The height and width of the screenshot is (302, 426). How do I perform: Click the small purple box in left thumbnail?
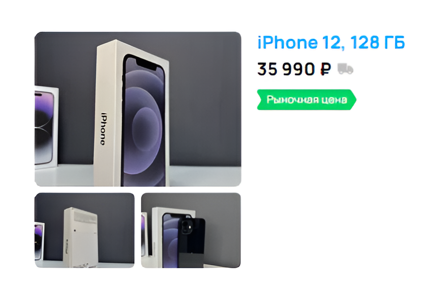(39, 241)
